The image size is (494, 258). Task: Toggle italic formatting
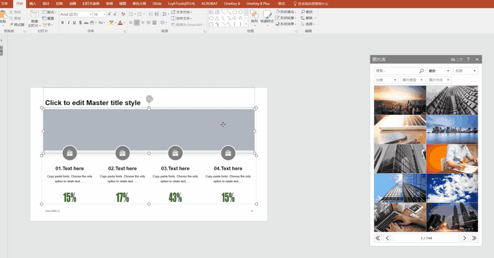click(68, 23)
